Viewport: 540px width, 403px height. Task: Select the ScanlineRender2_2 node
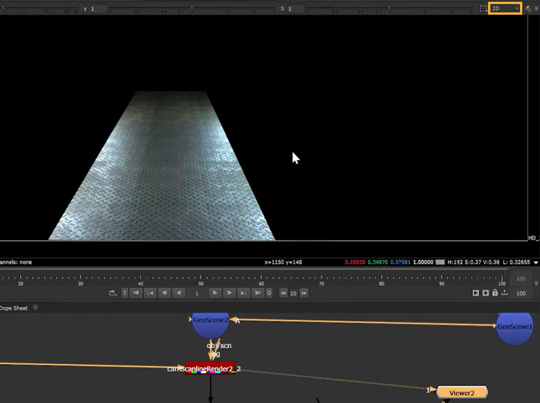[210, 368]
